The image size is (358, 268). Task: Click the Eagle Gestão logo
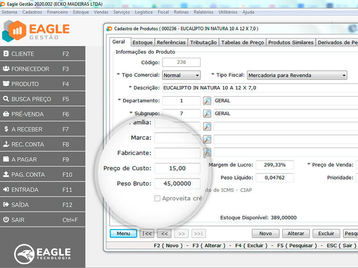point(36,31)
